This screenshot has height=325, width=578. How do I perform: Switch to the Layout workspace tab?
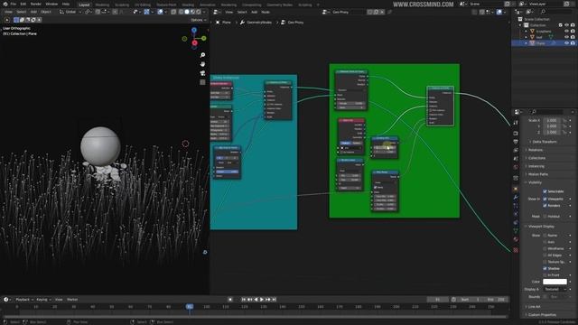pos(84,5)
